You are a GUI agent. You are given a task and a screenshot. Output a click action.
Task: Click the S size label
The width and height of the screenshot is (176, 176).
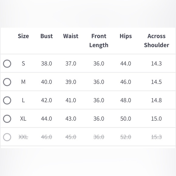[x=23, y=63]
